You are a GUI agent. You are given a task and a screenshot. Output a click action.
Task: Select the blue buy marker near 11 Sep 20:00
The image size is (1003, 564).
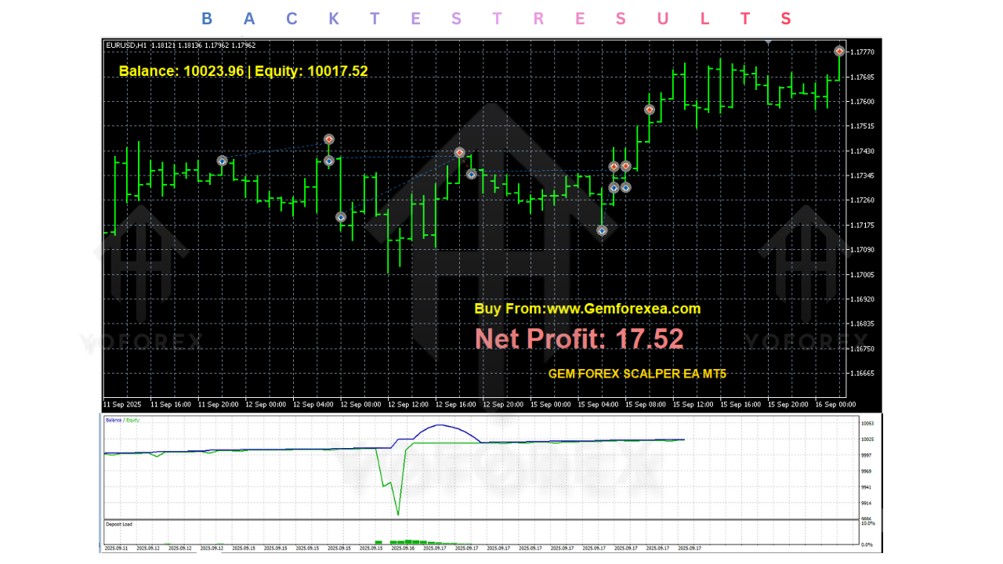[x=222, y=161]
